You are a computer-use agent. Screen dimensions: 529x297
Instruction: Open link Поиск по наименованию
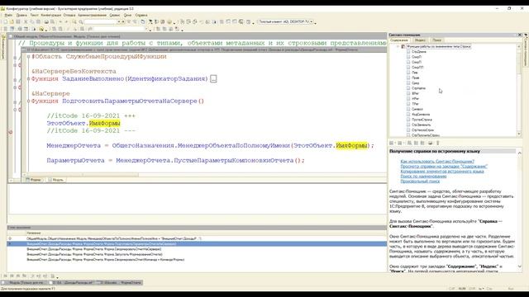(x=423, y=176)
